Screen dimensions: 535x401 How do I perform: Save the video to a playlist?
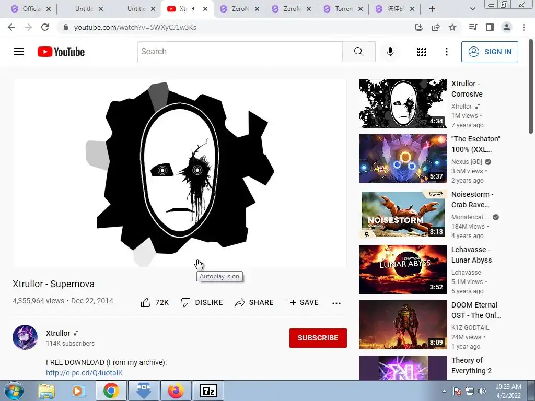[x=301, y=302]
